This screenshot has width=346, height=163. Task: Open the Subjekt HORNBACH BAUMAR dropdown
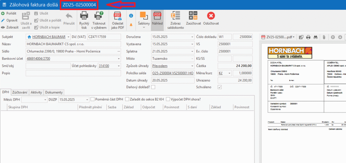click(68, 37)
